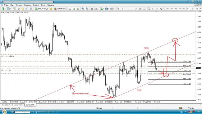Click the Советники button
The height and width of the screenshot is (114, 202).
[60, 9]
